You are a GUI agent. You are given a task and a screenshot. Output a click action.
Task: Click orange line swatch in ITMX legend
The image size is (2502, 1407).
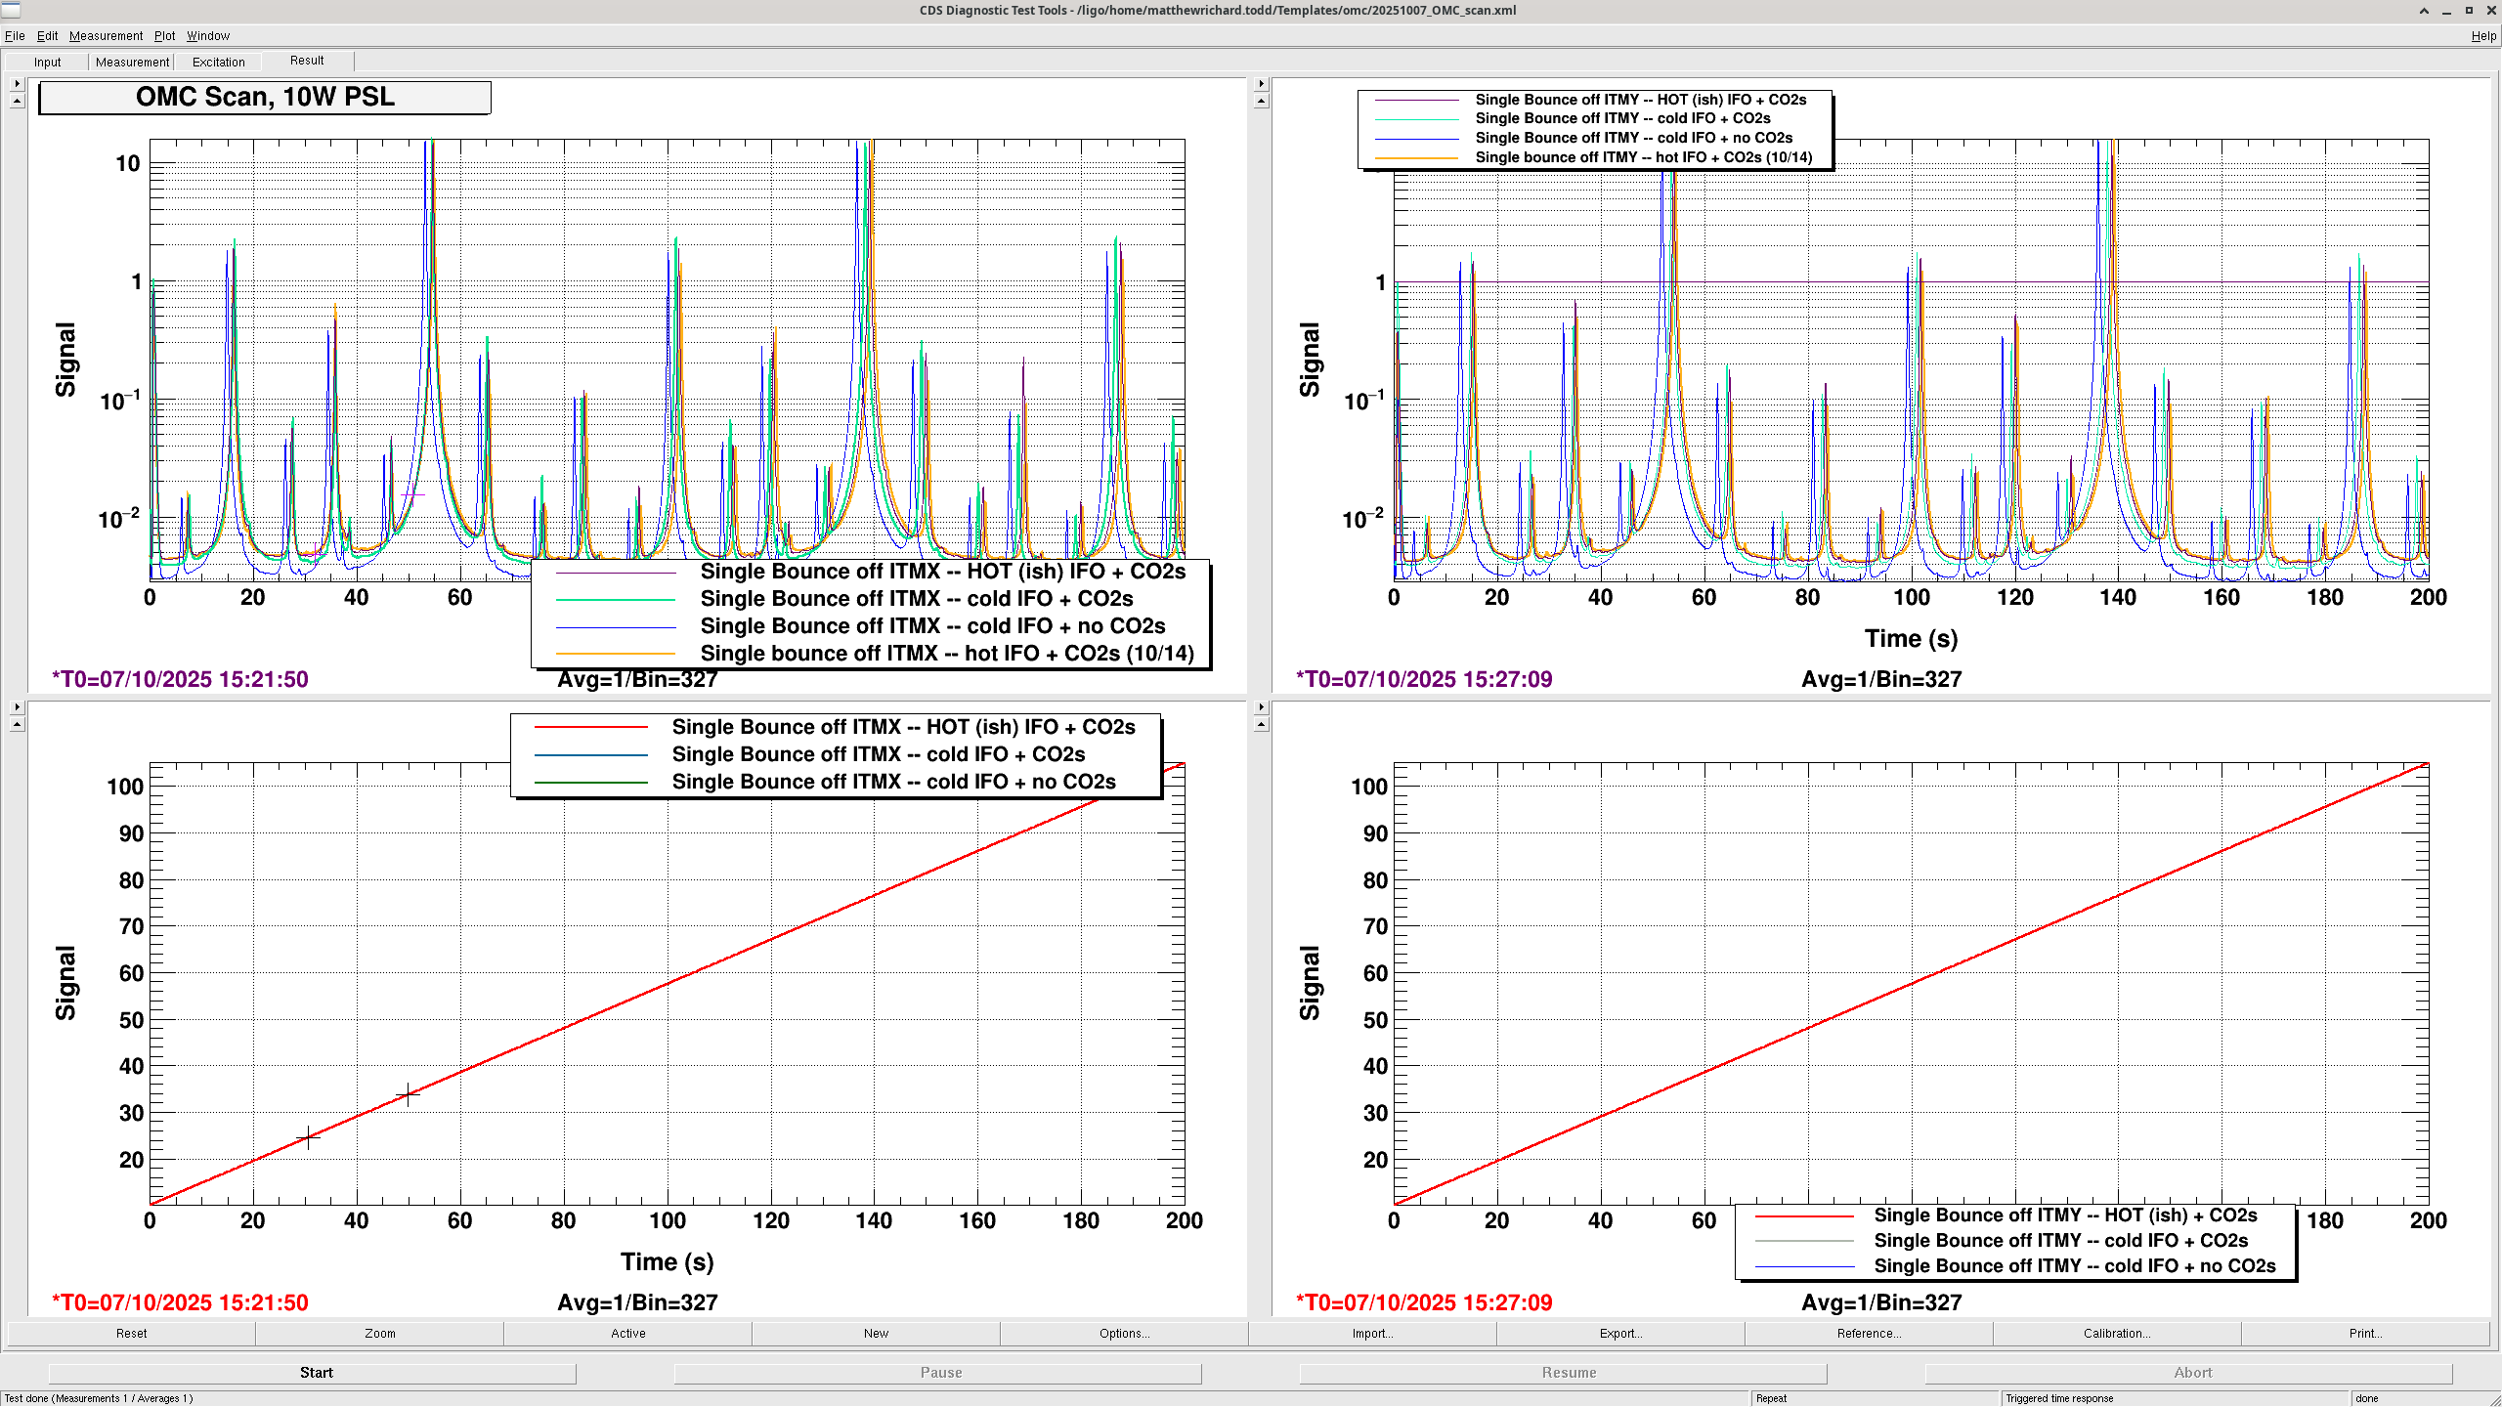pos(616,654)
